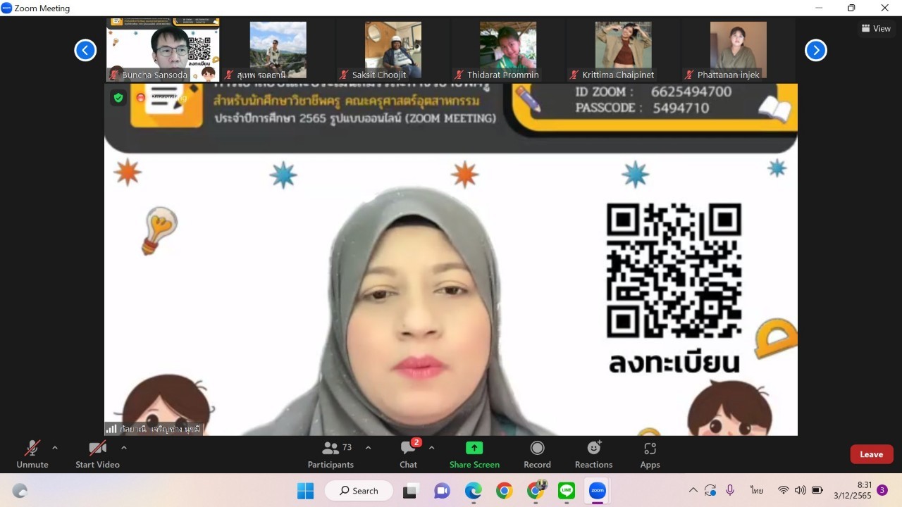Open LINE from the taskbar
This screenshot has width=902, height=507.
(x=567, y=491)
